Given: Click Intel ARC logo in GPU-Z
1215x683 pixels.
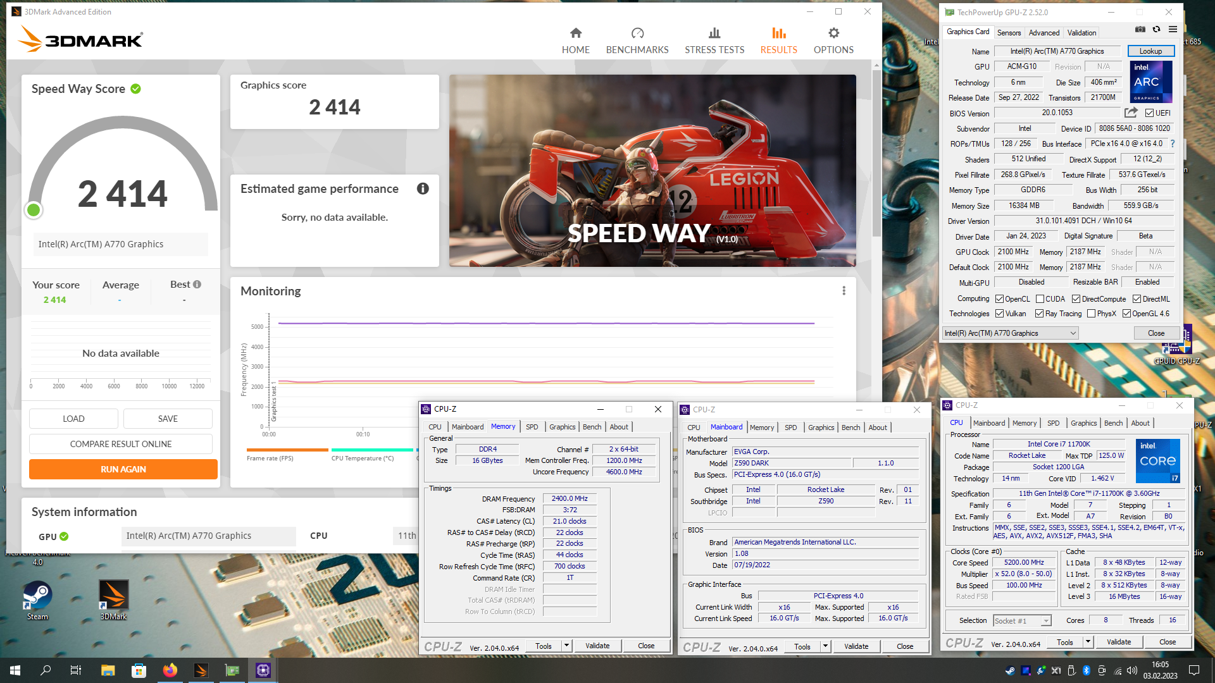Looking at the screenshot, I should click(x=1150, y=82).
